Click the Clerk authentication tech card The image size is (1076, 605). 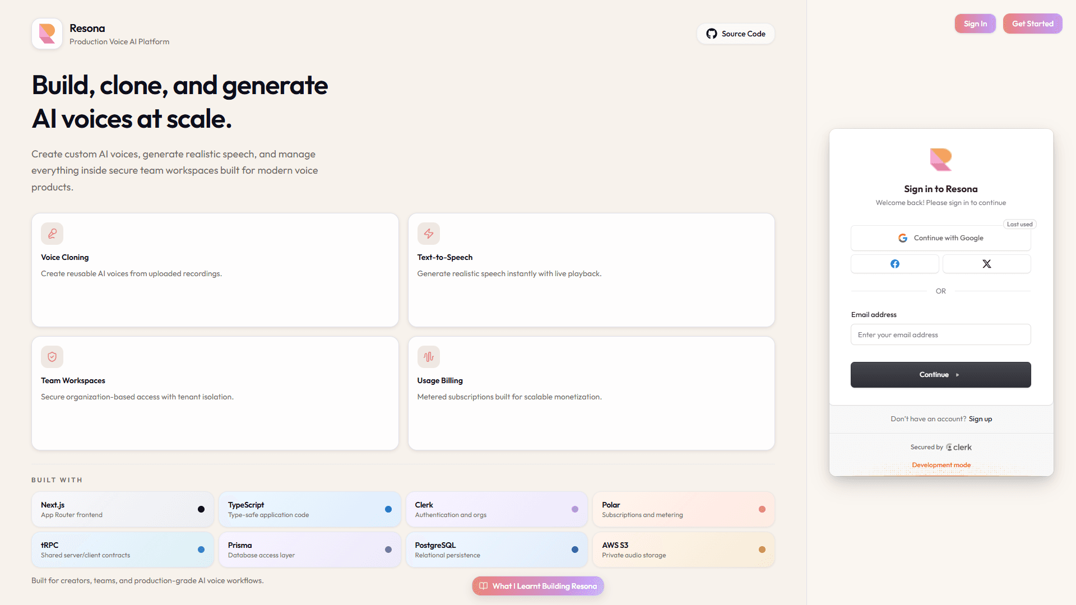click(x=497, y=509)
